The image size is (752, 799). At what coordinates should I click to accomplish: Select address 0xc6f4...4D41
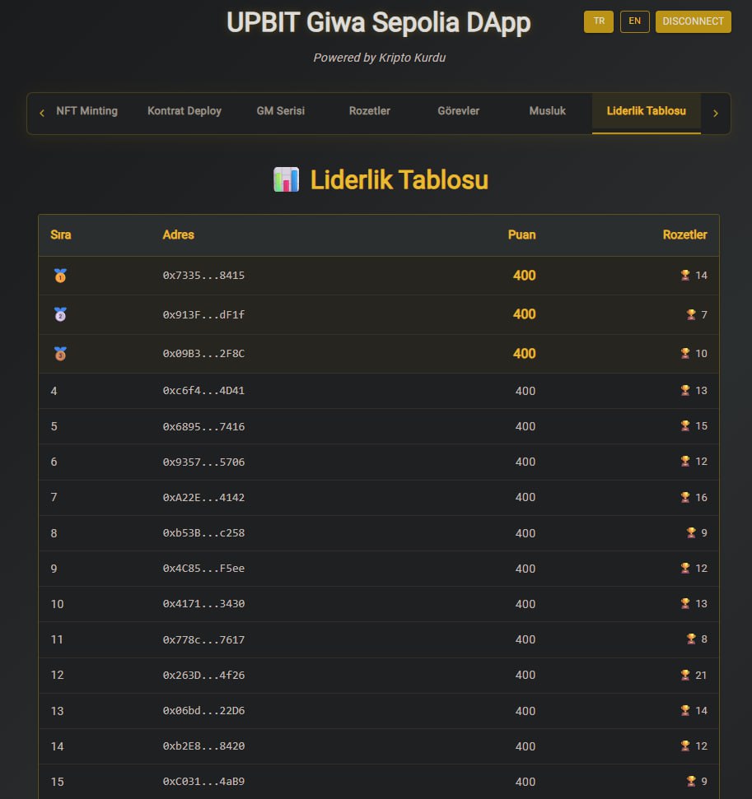tap(203, 390)
